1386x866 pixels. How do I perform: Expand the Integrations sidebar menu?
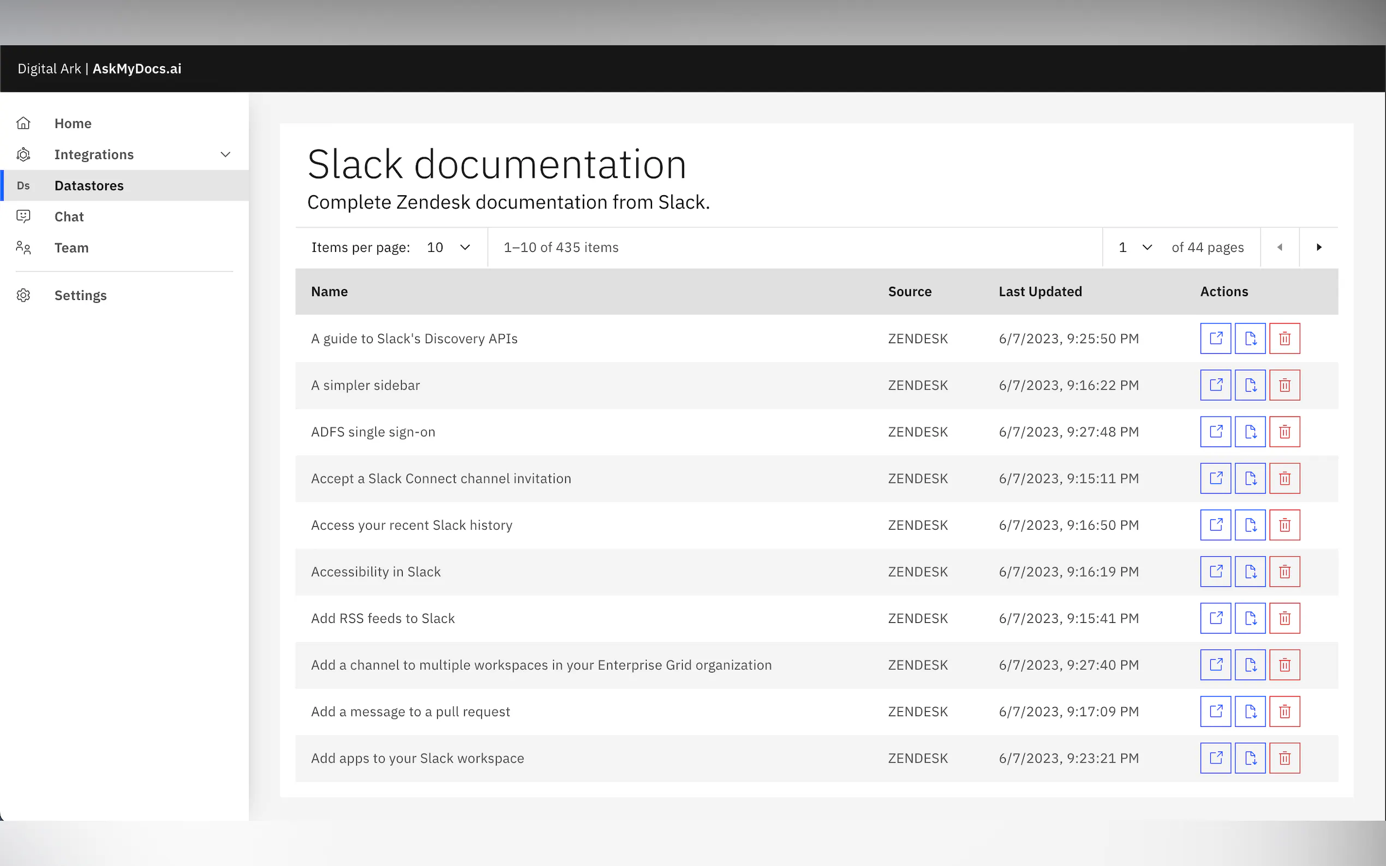point(225,155)
